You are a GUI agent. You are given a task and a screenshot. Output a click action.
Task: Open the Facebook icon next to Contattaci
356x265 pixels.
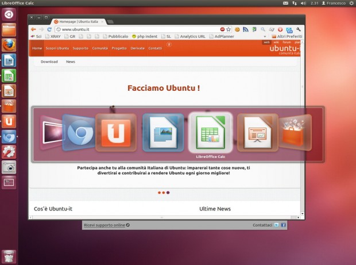point(283,225)
